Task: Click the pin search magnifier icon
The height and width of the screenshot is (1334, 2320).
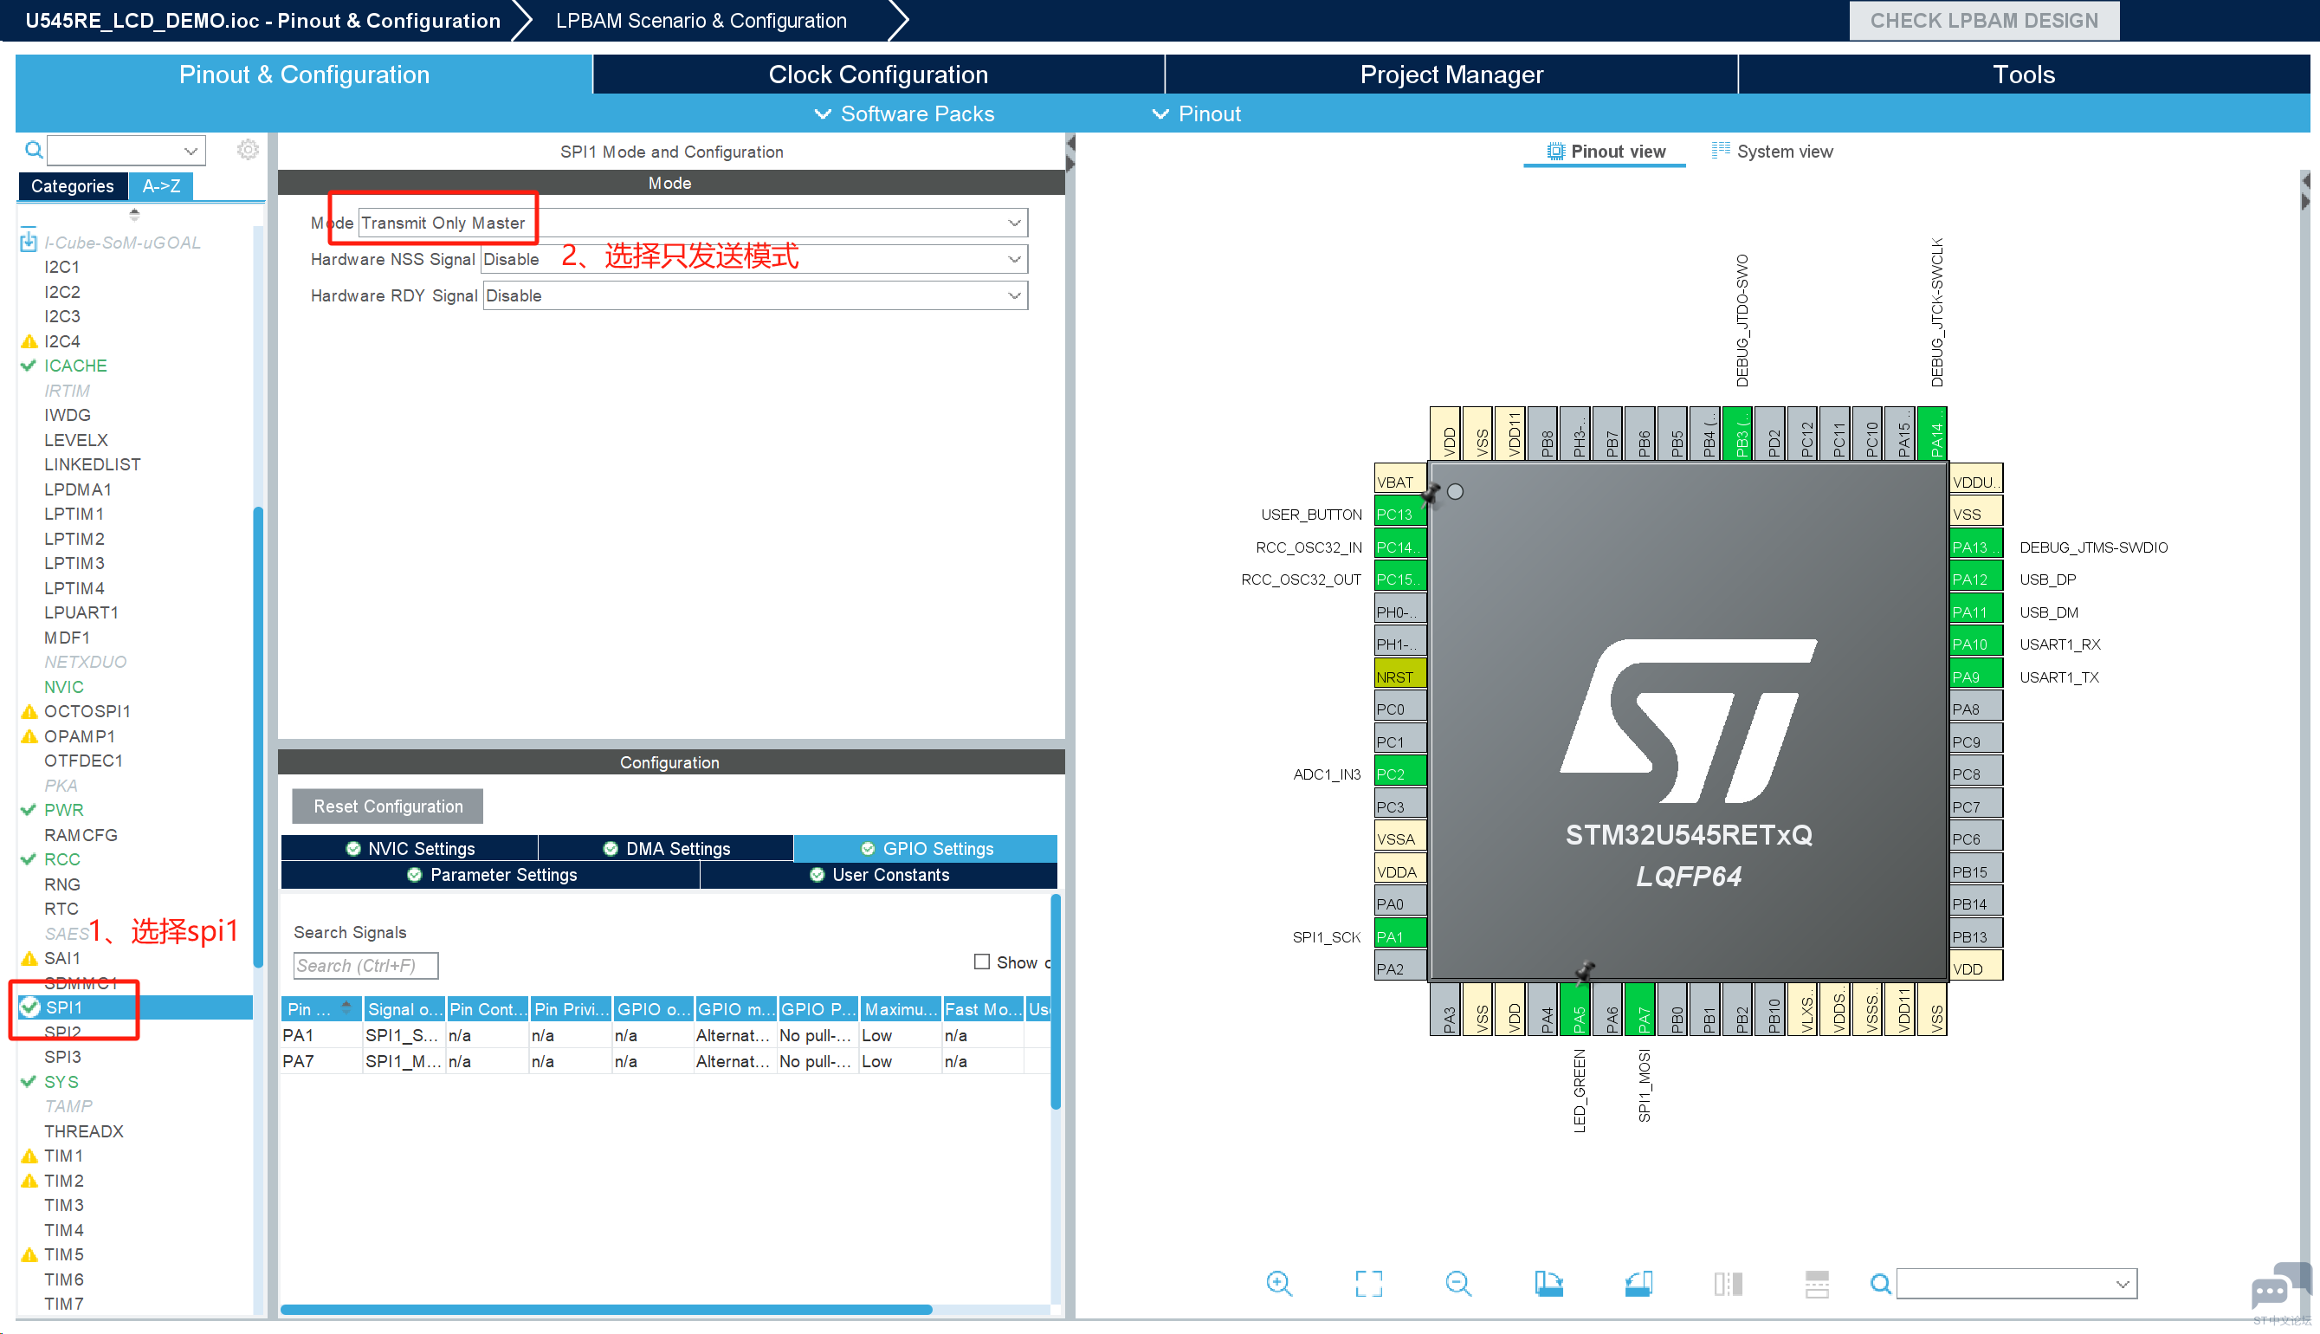Action: point(1880,1284)
